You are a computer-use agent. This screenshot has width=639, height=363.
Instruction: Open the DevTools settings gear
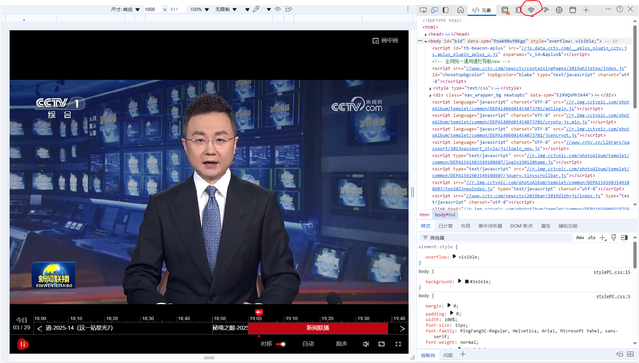559,10
